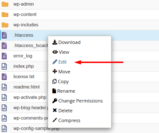The height and width of the screenshot is (133, 159).
Task: Select the Delete menu option
Action: point(66,111)
